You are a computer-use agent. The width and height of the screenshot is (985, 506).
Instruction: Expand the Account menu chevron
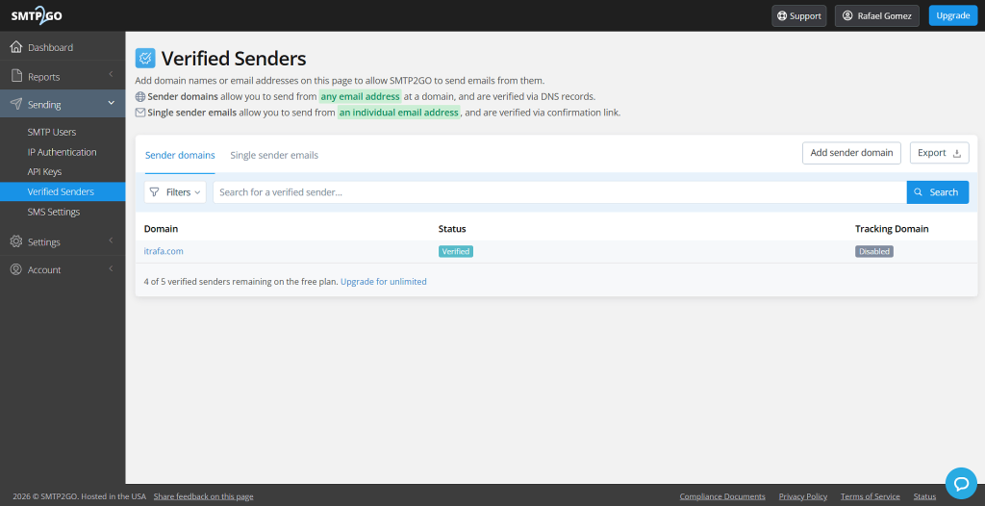coord(111,268)
